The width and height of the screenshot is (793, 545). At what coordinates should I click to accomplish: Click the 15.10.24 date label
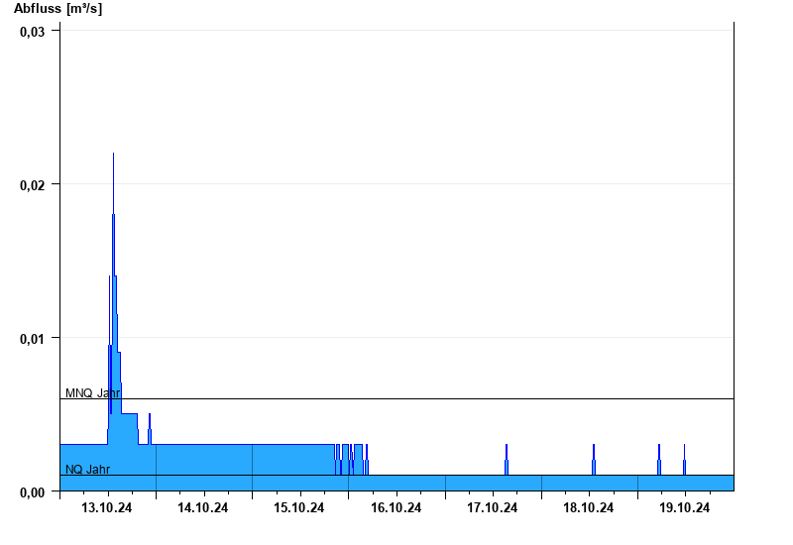click(x=299, y=507)
